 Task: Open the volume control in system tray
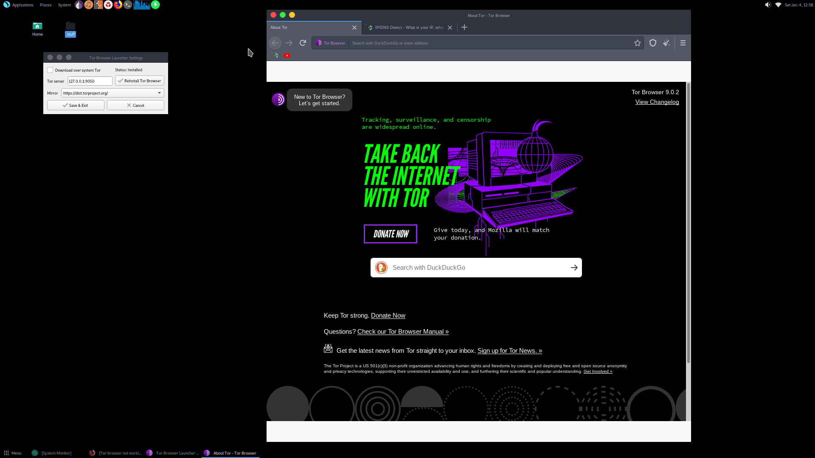click(x=768, y=5)
